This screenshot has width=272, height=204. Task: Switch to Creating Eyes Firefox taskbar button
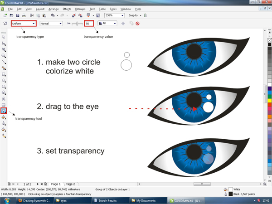pyautogui.click(x=34, y=201)
